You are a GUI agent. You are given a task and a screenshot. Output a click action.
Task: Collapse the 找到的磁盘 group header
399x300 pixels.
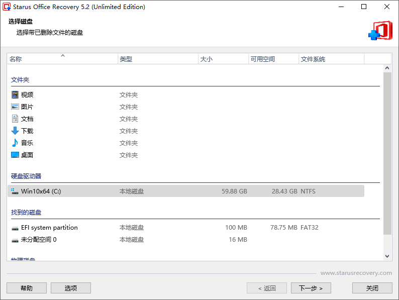26,212
